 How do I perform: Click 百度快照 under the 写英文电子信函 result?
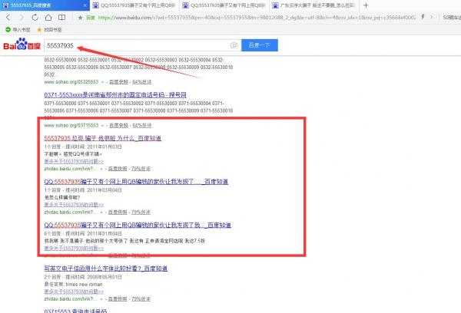click(x=118, y=299)
